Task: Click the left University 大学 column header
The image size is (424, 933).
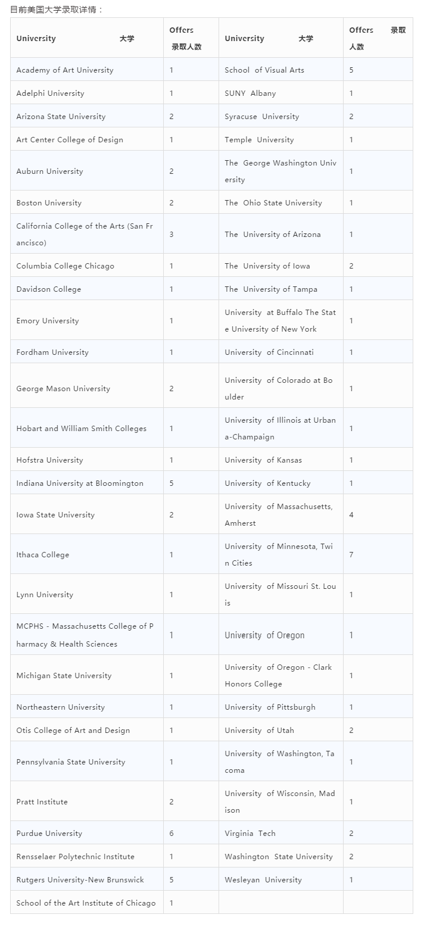Action: click(x=87, y=38)
